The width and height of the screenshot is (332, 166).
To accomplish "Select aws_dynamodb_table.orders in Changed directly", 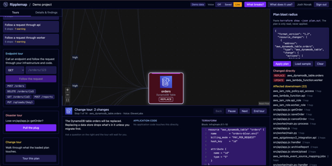I will (305, 75).
